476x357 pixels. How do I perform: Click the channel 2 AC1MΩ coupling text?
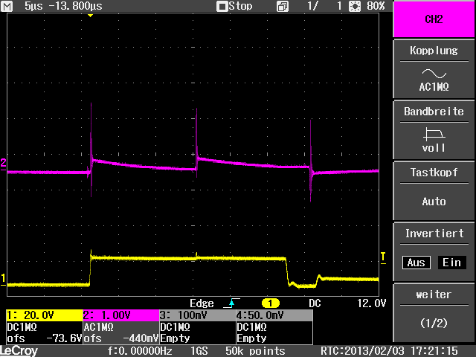(98, 327)
